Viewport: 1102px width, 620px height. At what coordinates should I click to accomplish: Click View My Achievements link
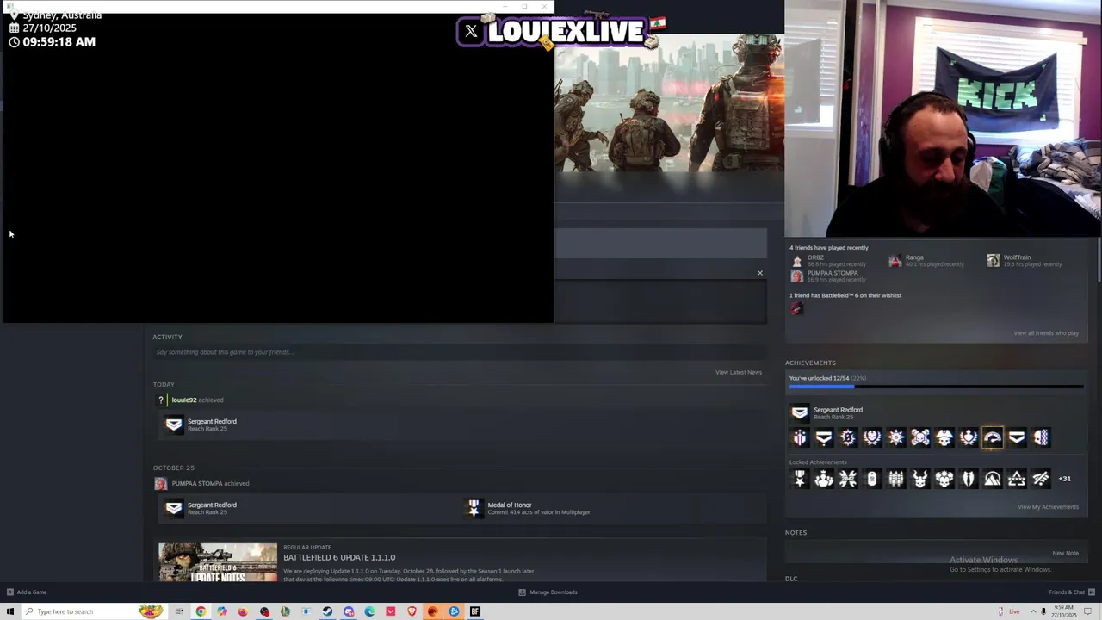click(1048, 507)
